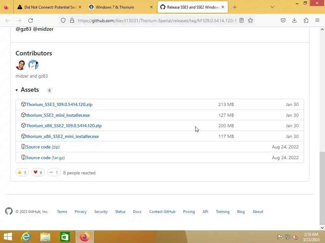Switch to the Windows 7 & Thorium tab
325x243 pixels.
click(x=121, y=7)
